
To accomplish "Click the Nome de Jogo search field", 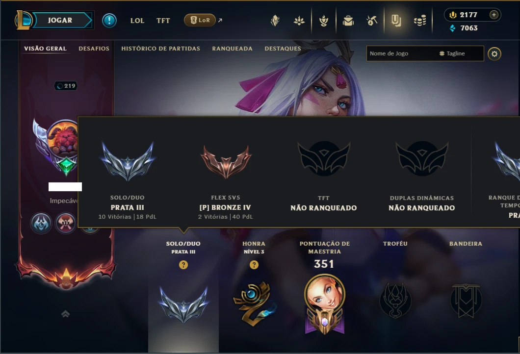I will [402, 53].
